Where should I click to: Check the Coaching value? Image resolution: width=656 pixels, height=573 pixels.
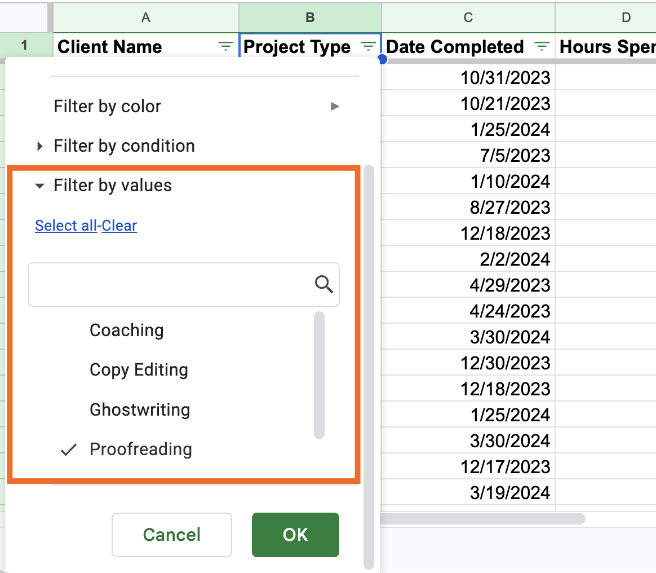coord(127,330)
